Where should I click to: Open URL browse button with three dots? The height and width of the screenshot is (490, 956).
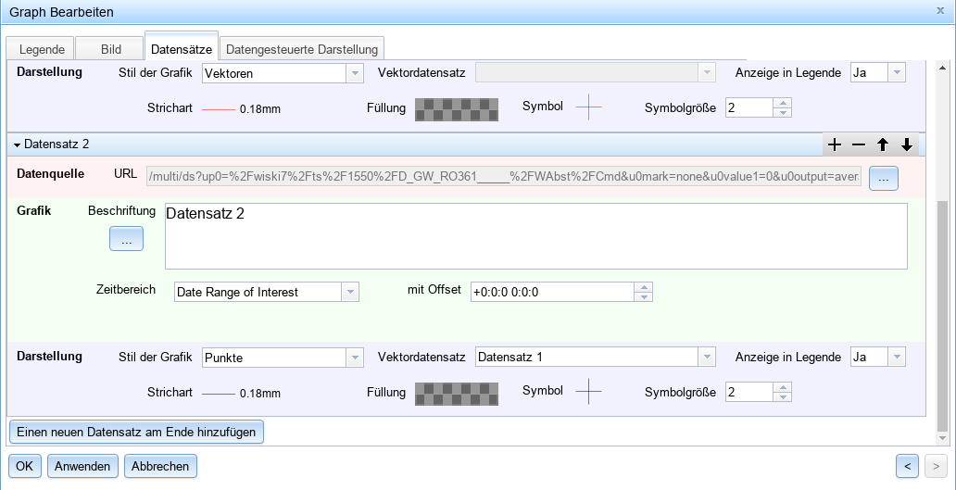883,178
